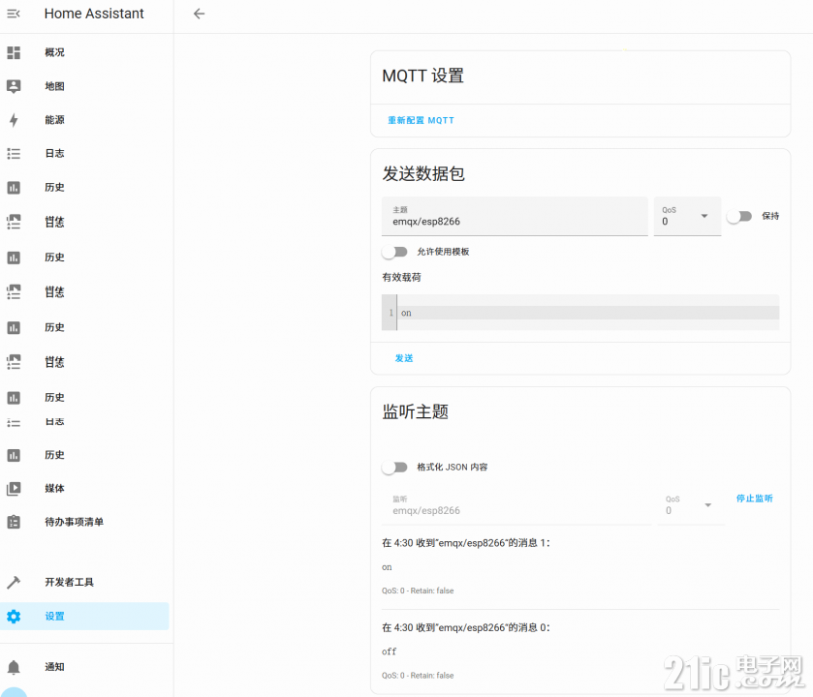
Task: Turn on 格式化 JSON 内容 switch
Action: tap(394, 468)
